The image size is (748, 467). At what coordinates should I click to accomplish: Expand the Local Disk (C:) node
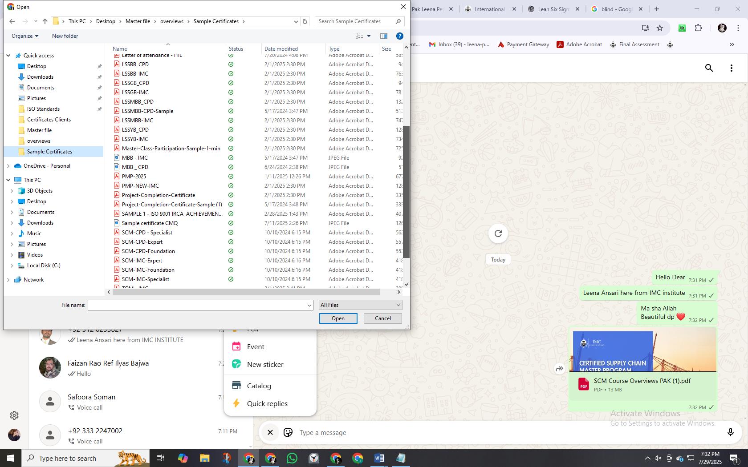coord(12,266)
